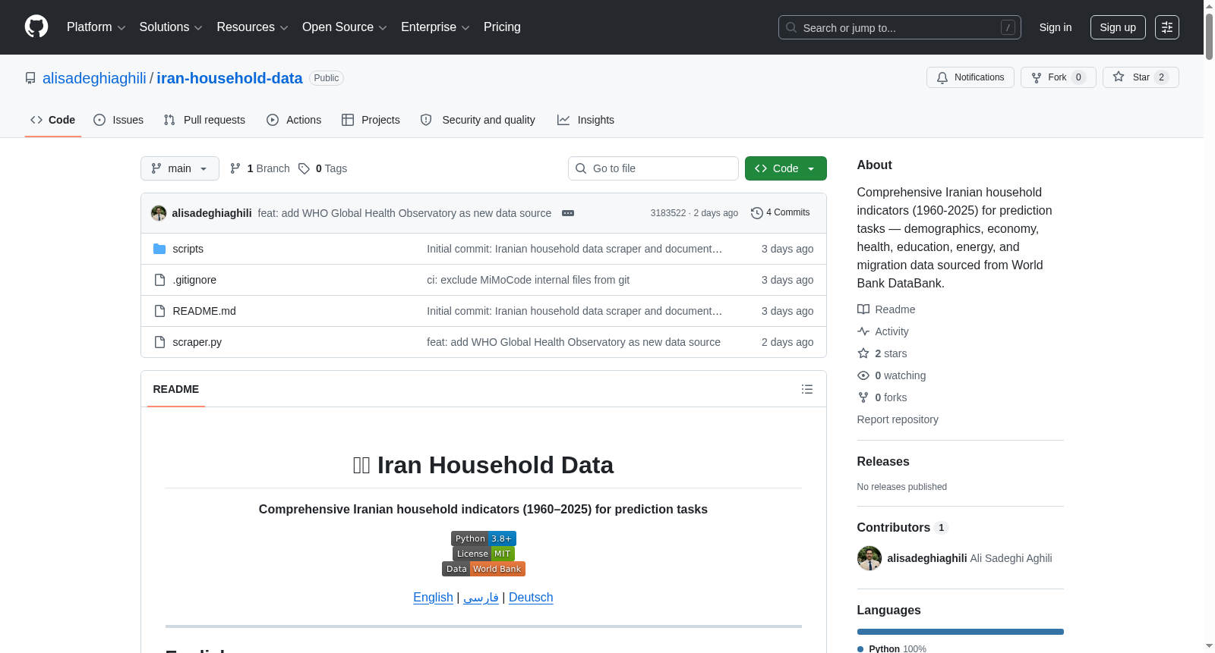Open the GitHub home logo

click(36, 27)
